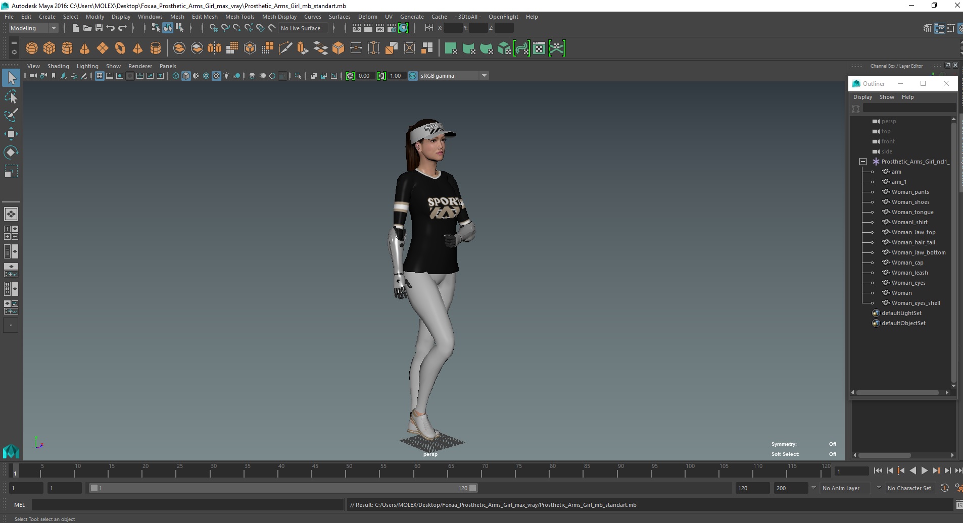The width and height of the screenshot is (963, 523).
Task: Open the sRGB gamma view transform dropdown
Action: click(454, 76)
